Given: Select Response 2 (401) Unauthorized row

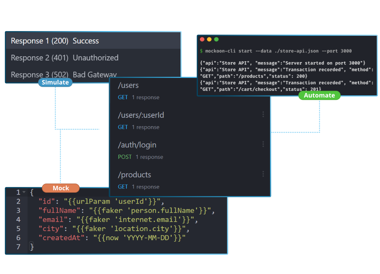Looking at the screenshot, I should [x=93, y=58].
